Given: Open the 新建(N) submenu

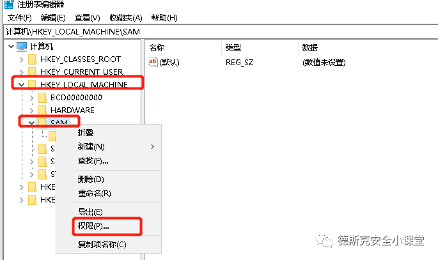Looking at the screenshot, I should 91,147.
